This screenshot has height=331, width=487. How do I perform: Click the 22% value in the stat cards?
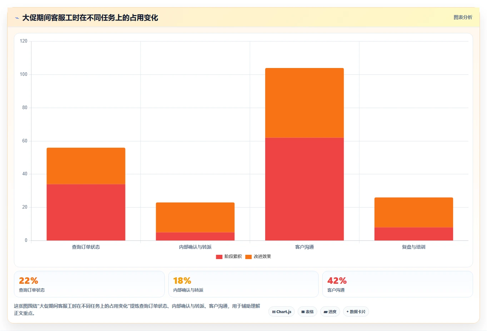click(x=29, y=281)
